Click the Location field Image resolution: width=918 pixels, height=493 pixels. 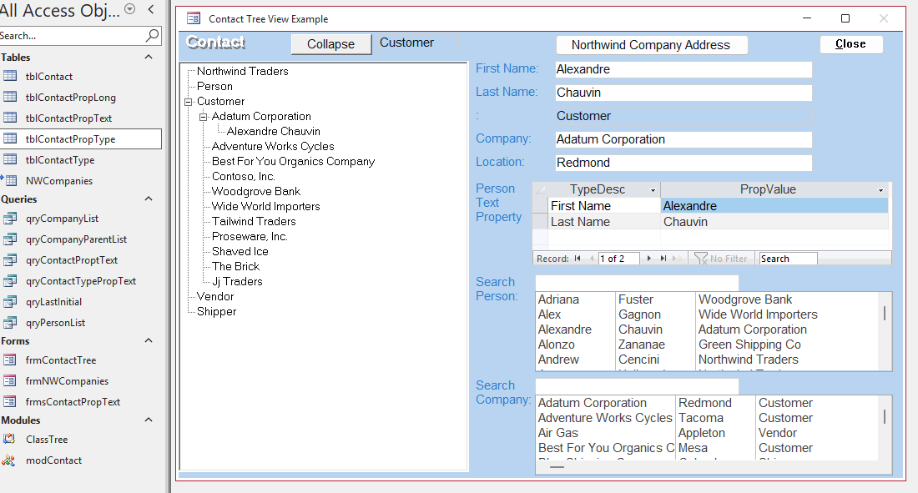[x=683, y=163]
